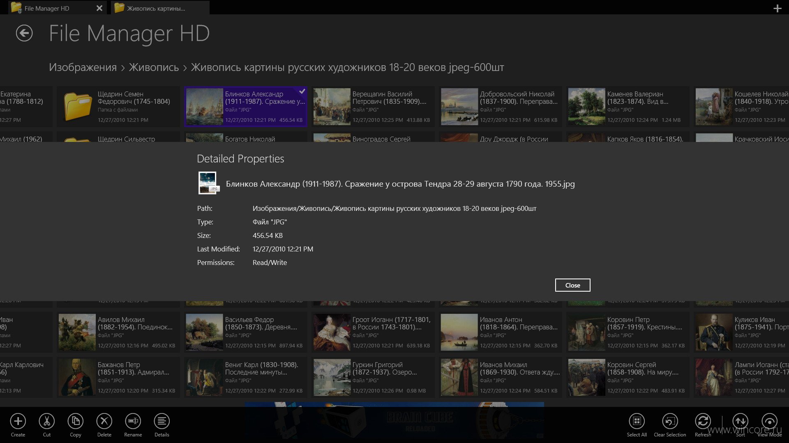Screen dimensions: 789x443
Task: Click the Cut scissors icon
Action: point(46,421)
